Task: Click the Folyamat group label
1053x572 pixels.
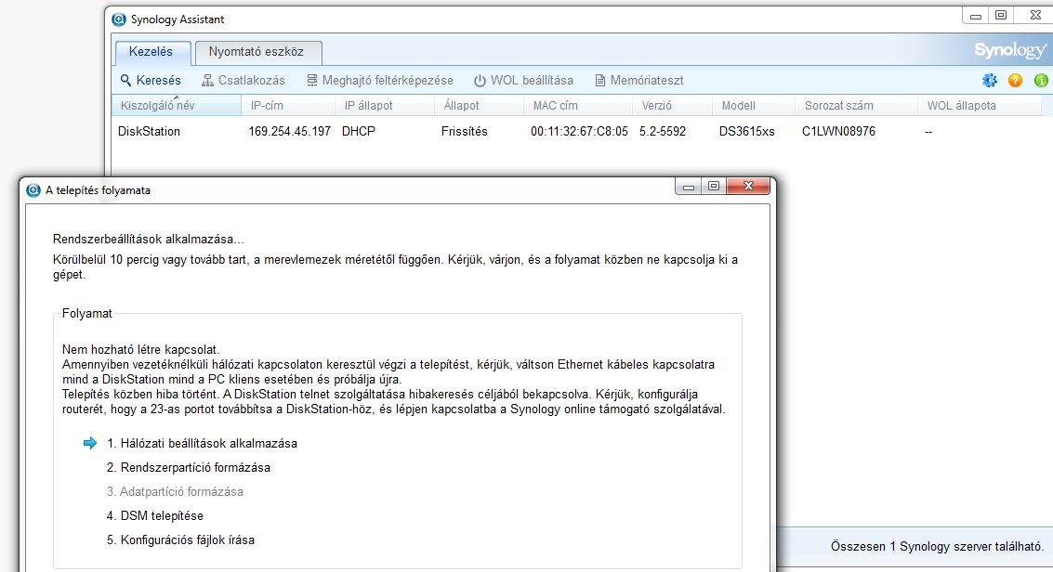Action: [86, 313]
